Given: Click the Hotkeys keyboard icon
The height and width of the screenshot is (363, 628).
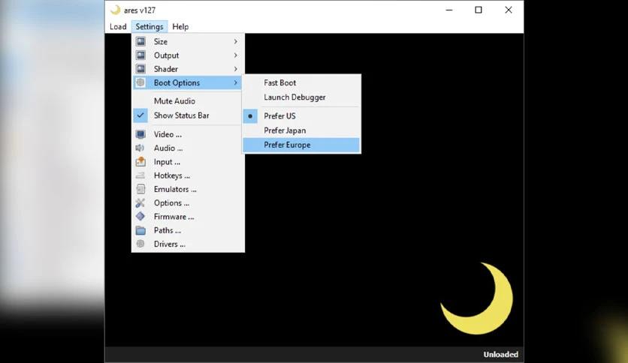Looking at the screenshot, I should [140, 175].
